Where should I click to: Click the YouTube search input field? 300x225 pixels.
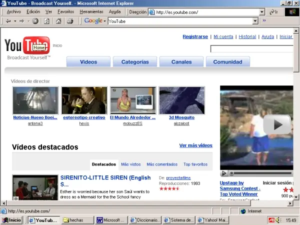click(252, 49)
